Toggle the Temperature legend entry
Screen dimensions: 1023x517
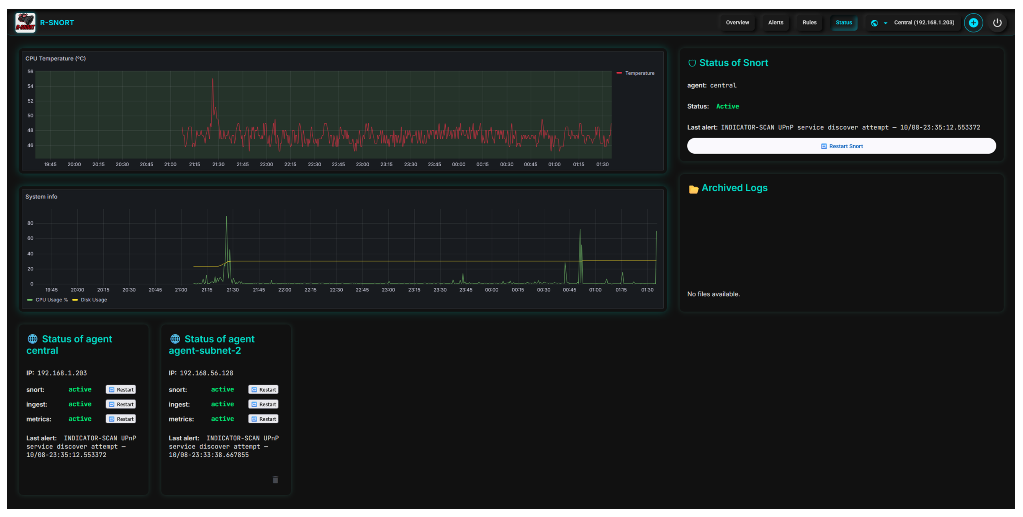(636, 73)
